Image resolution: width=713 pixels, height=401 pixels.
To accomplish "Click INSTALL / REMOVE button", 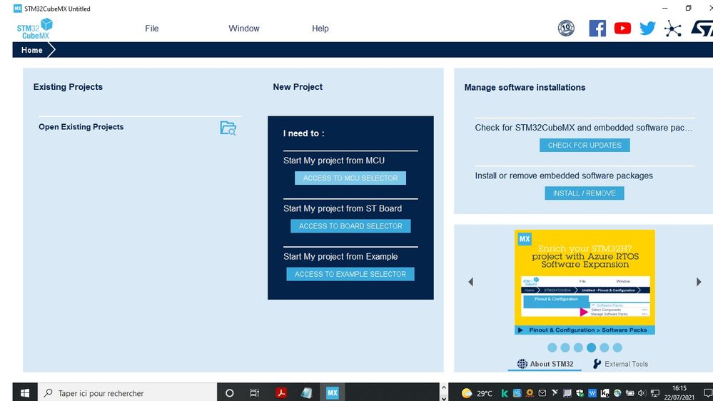I will (585, 193).
